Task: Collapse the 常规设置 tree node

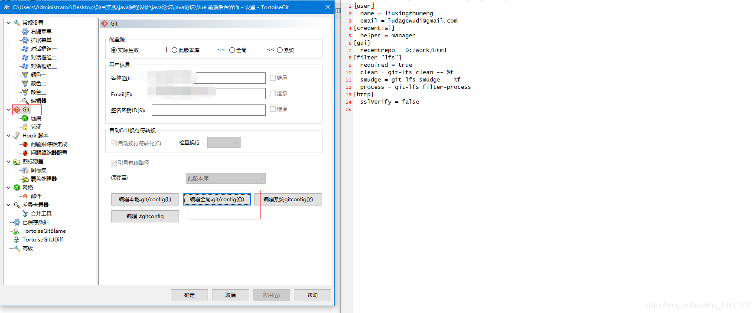Action: [x=8, y=23]
